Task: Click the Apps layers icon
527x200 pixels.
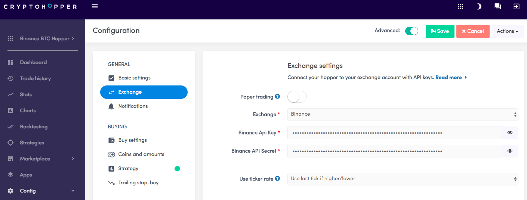Action: [10, 175]
